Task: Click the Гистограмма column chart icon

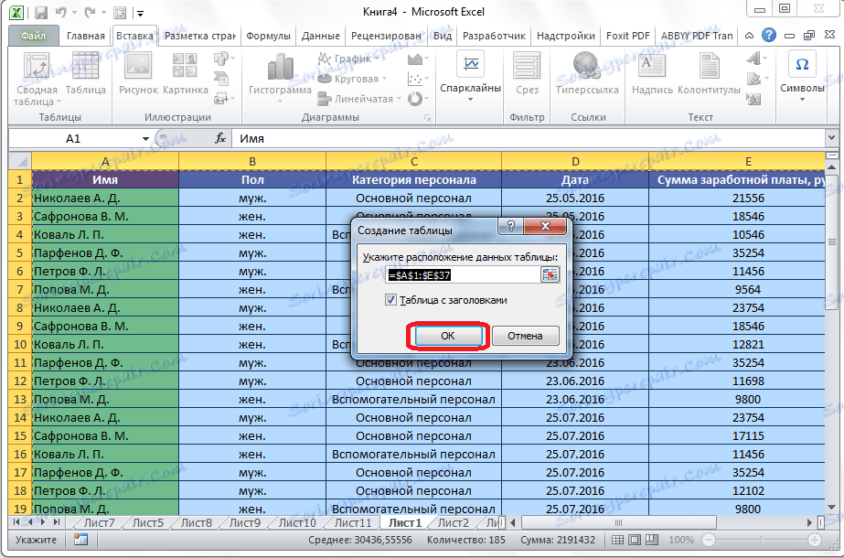Action: pyautogui.click(x=280, y=68)
